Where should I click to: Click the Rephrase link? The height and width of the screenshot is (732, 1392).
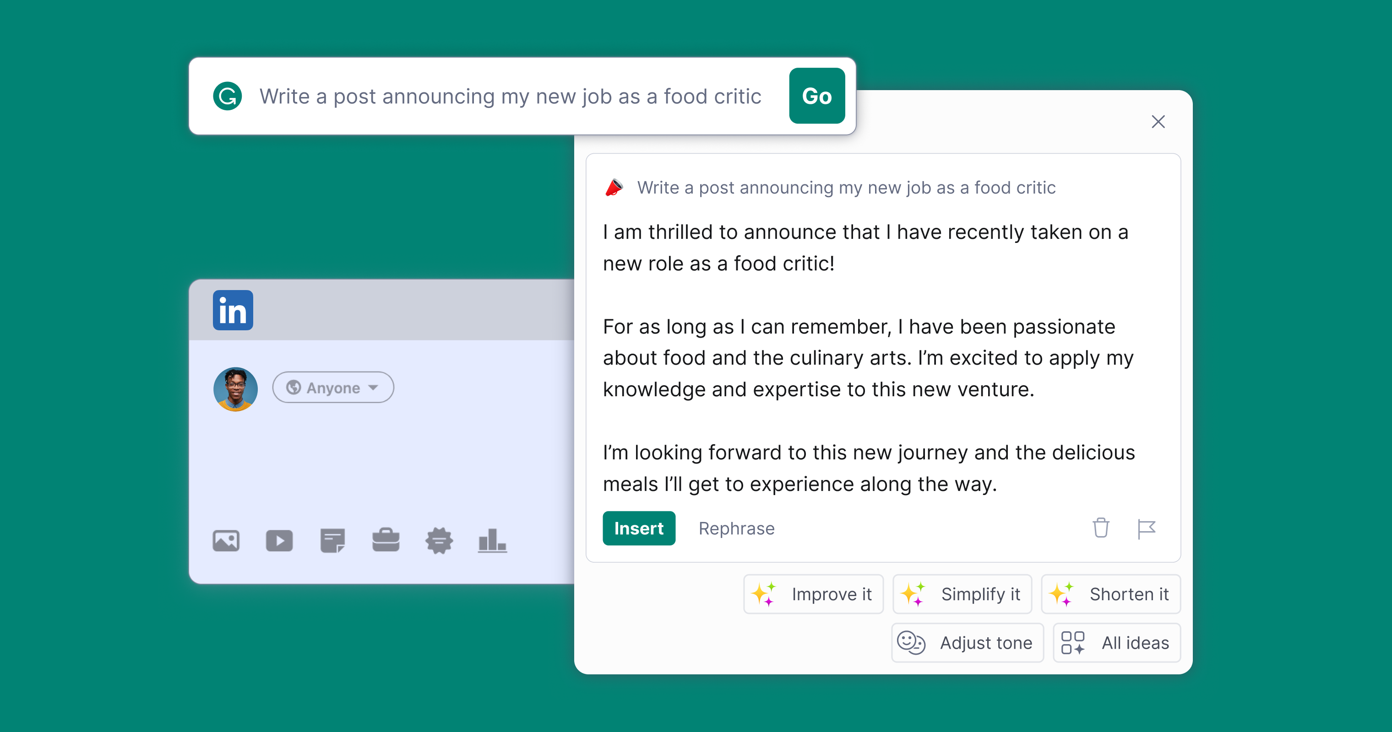tap(736, 528)
